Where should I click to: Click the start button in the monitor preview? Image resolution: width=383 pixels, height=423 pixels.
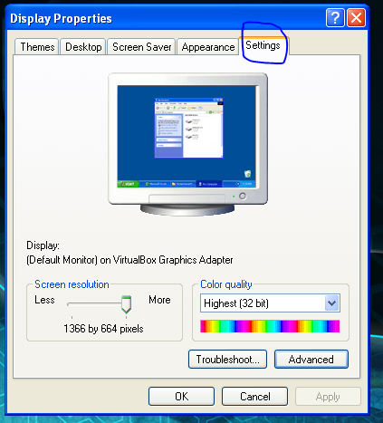pyautogui.click(x=128, y=184)
